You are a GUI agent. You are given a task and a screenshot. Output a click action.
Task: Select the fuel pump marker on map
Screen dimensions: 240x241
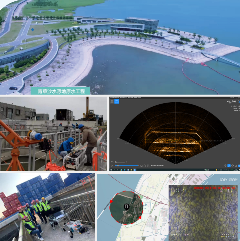tap(126, 206)
